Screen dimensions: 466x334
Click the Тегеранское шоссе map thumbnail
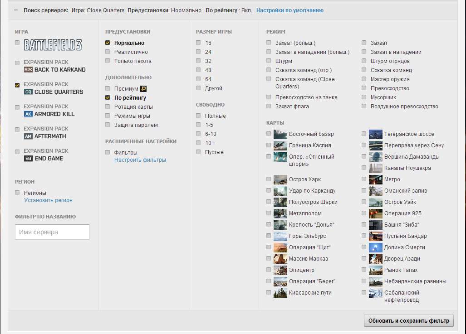pos(375,134)
